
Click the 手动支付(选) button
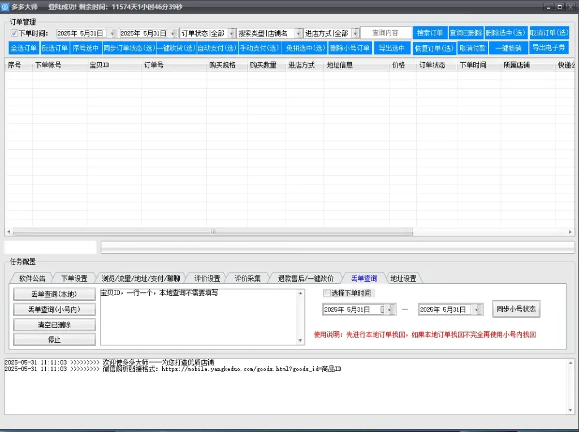tap(260, 48)
